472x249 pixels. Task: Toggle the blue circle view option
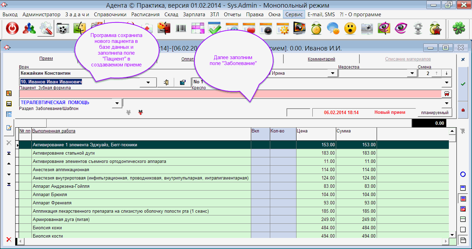463,174
